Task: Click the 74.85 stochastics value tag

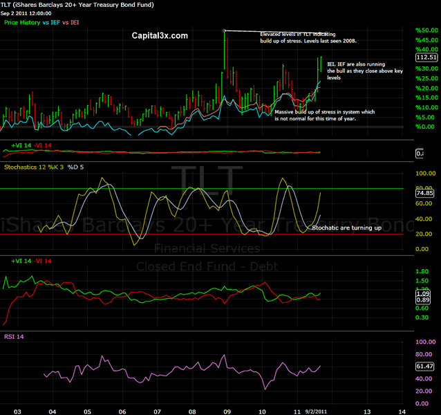Action: click(425, 194)
